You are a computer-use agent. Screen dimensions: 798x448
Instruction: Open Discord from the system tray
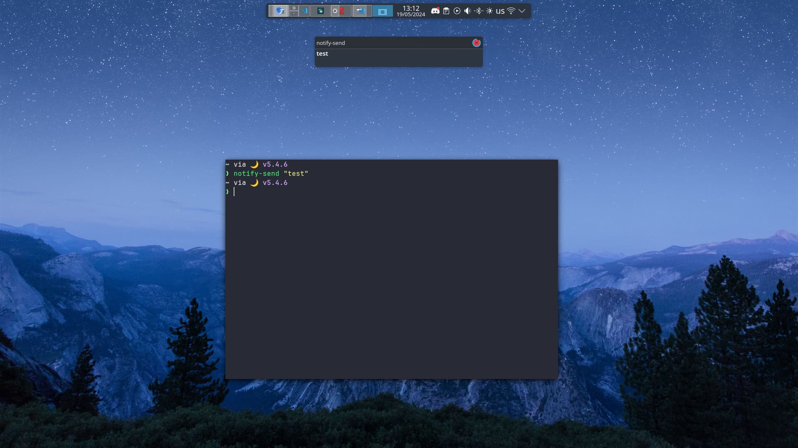[435, 11]
